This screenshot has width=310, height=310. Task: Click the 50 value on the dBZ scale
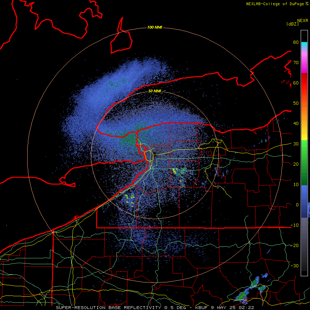click(x=296, y=103)
